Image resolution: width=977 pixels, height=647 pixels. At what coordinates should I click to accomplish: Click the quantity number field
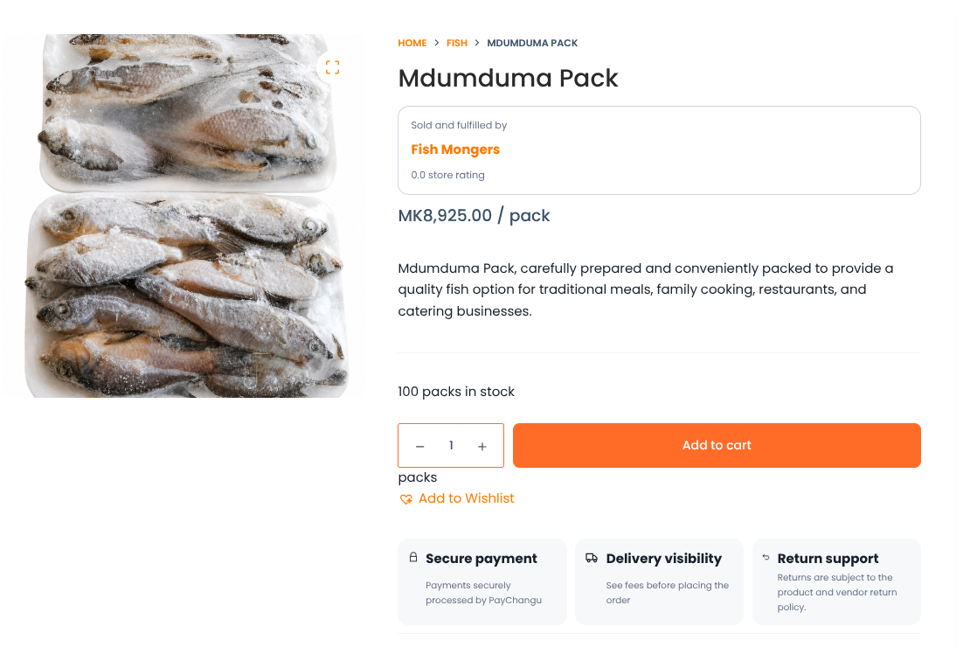[x=451, y=446]
